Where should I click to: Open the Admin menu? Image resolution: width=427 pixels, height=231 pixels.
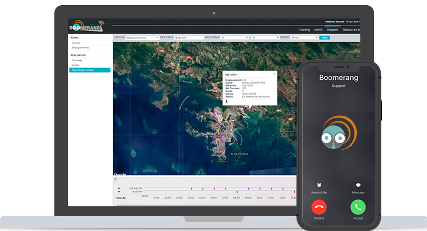[x=318, y=30]
